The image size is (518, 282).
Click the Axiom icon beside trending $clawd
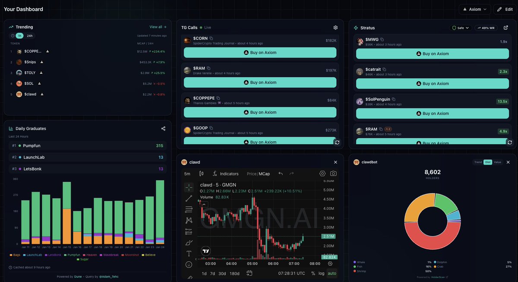42,94
